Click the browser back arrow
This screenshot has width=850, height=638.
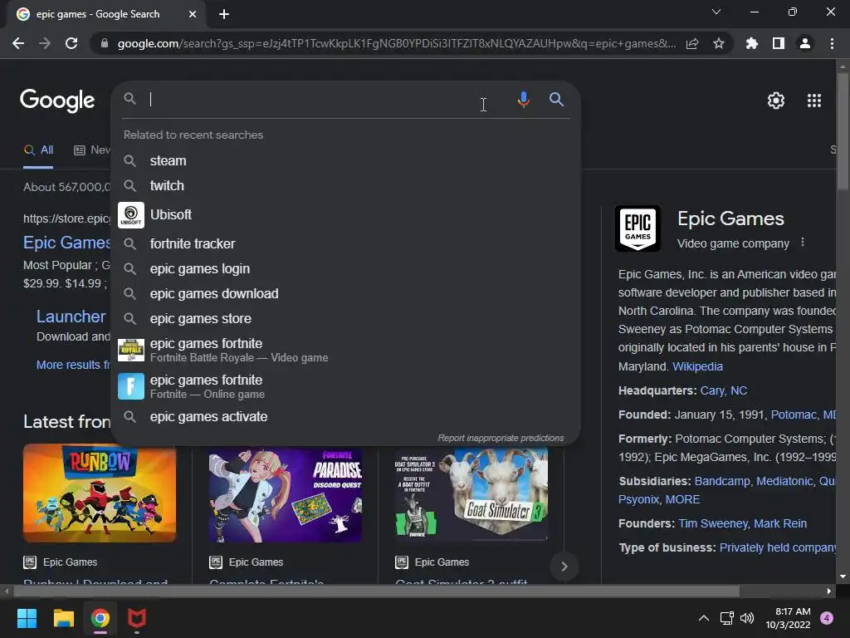(18, 43)
